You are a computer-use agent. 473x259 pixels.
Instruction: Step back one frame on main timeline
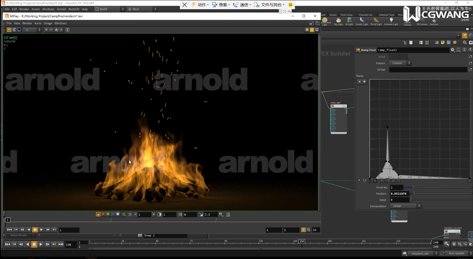(x=21, y=244)
